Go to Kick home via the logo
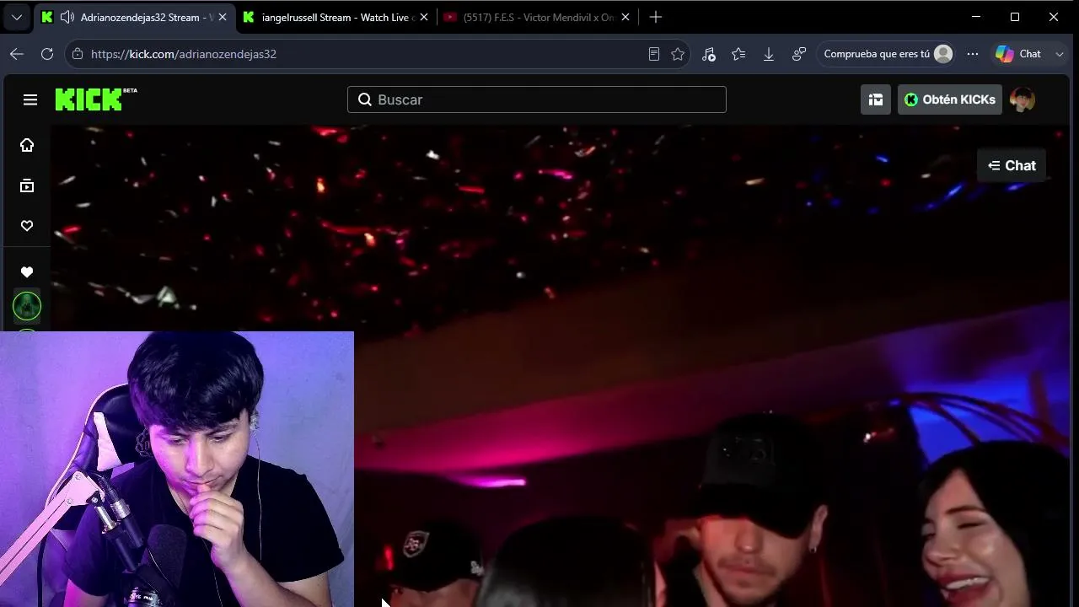The image size is (1079, 607). (95, 99)
